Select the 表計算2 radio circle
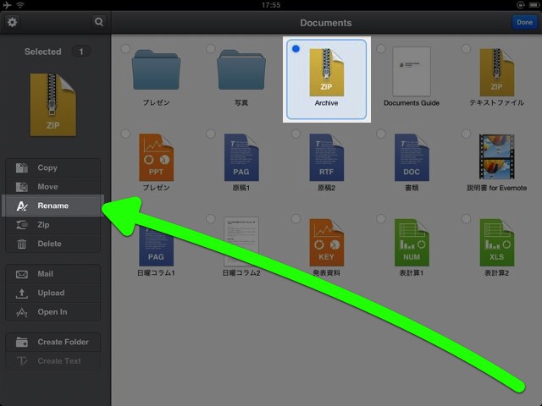The height and width of the screenshot is (406, 542). (x=466, y=218)
